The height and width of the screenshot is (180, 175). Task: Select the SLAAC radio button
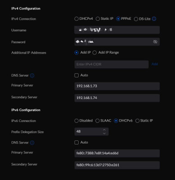[98, 121]
